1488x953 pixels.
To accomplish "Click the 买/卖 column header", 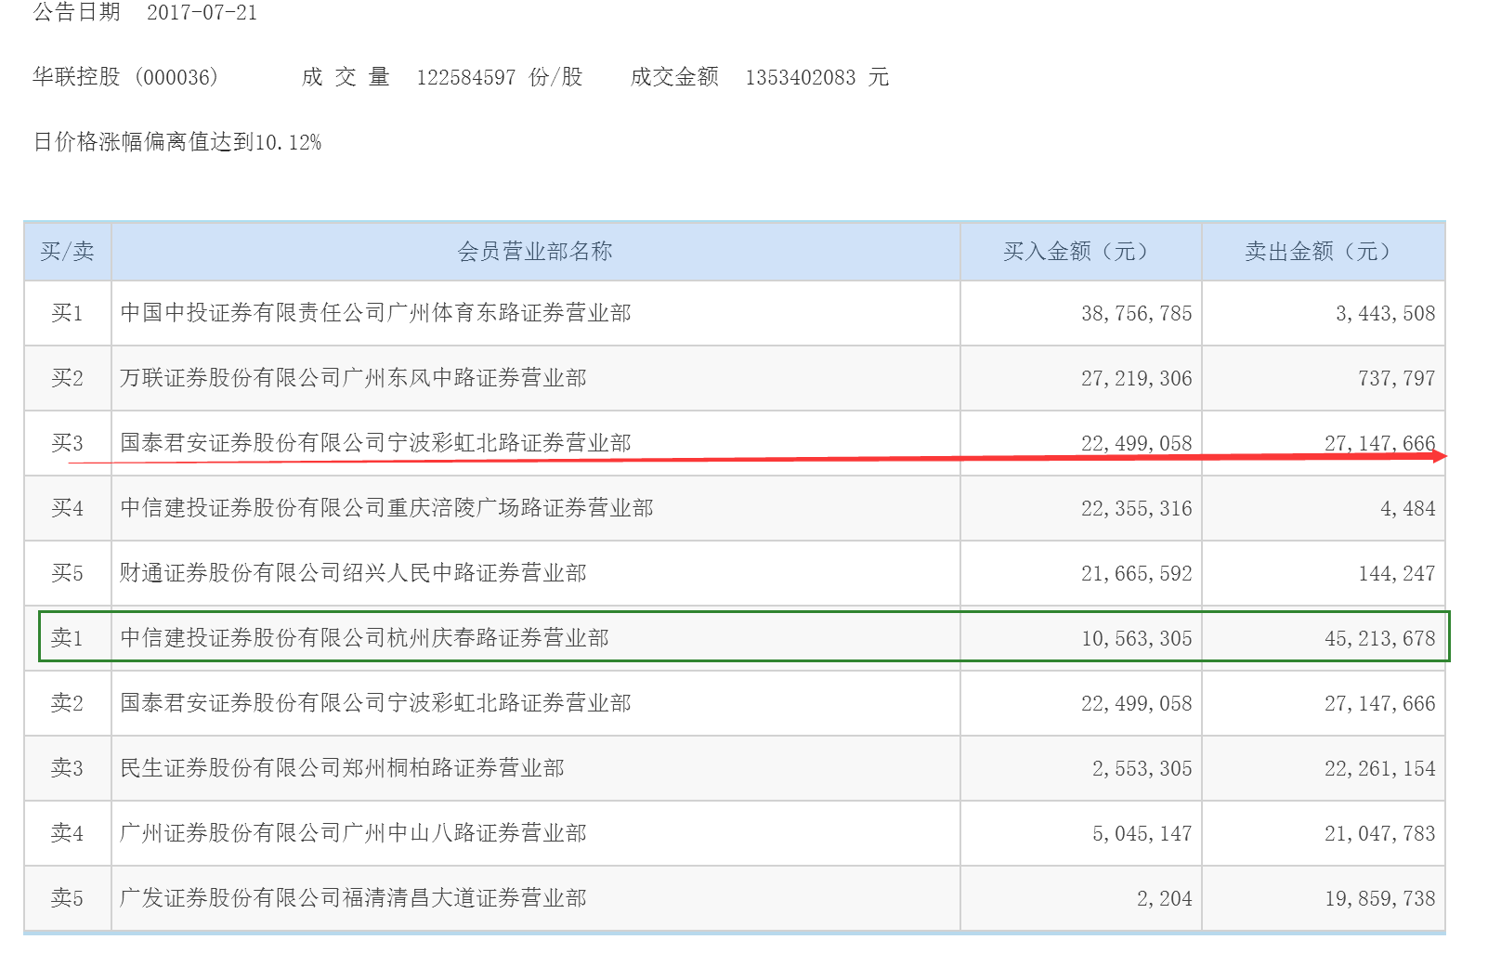I will pyautogui.click(x=67, y=252).
